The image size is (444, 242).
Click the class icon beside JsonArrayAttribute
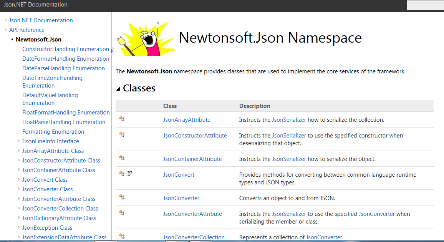pyautogui.click(x=122, y=119)
